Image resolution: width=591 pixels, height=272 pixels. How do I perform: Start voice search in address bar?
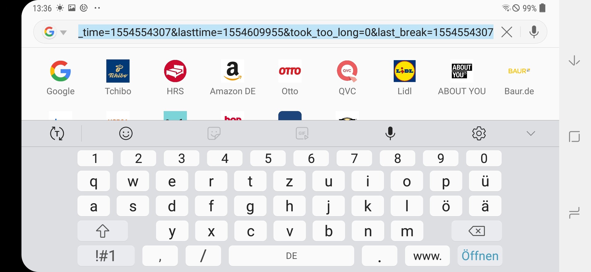534,32
